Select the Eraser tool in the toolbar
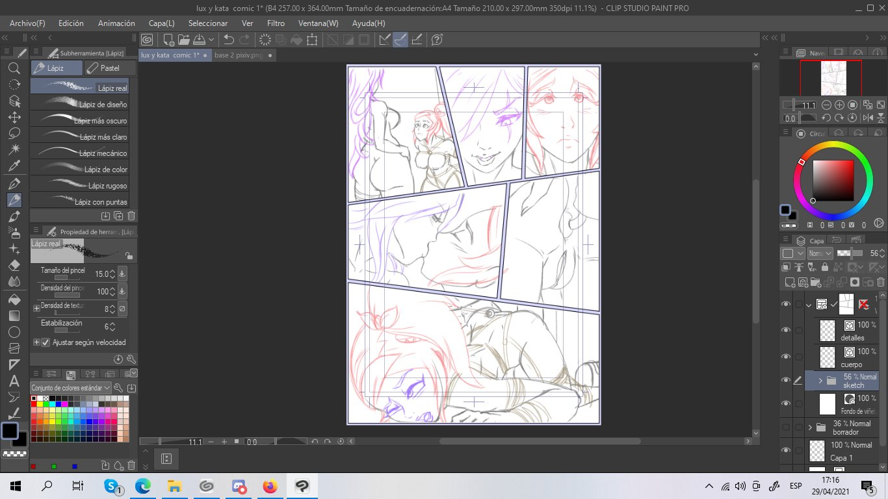Image resolution: width=888 pixels, height=499 pixels. point(14,265)
